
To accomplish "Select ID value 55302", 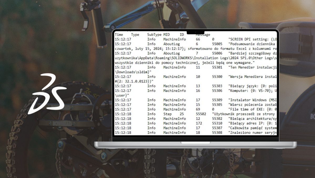I will pyautogui.click(x=217, y=118).
